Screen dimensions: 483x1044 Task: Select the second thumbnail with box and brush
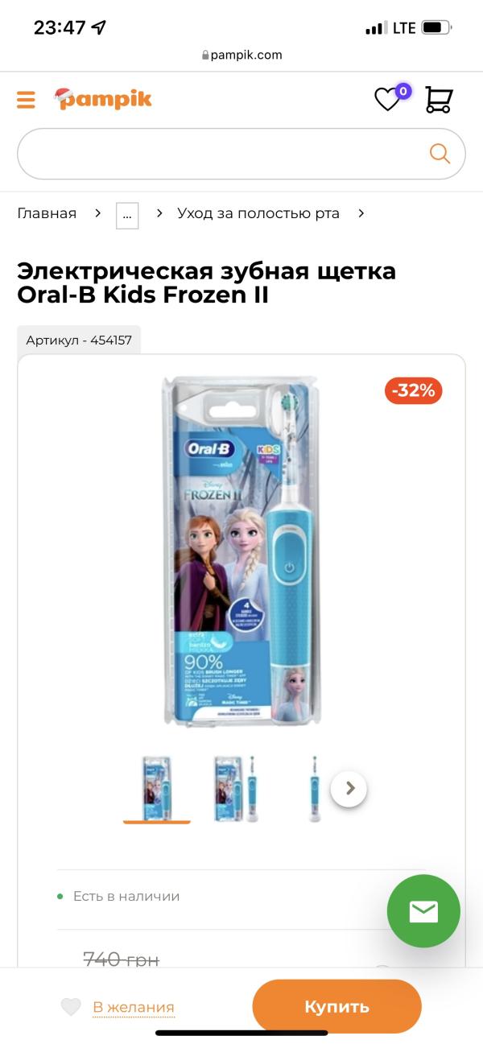(x=236, y=789)
